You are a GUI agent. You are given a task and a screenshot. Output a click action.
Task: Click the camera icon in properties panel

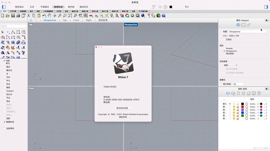(x=238, y=25)
